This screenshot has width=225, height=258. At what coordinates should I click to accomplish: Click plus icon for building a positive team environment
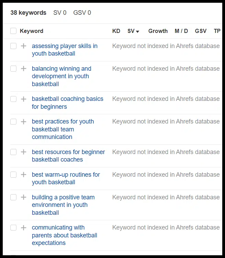[x=24, y=197]
